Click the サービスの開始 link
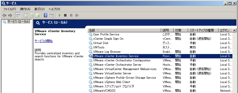This screenshot has height=93, width=238. point(44,41)
